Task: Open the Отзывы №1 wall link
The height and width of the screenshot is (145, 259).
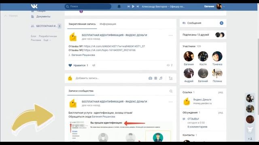Action: pyautogui.click(x=114, y=46)
